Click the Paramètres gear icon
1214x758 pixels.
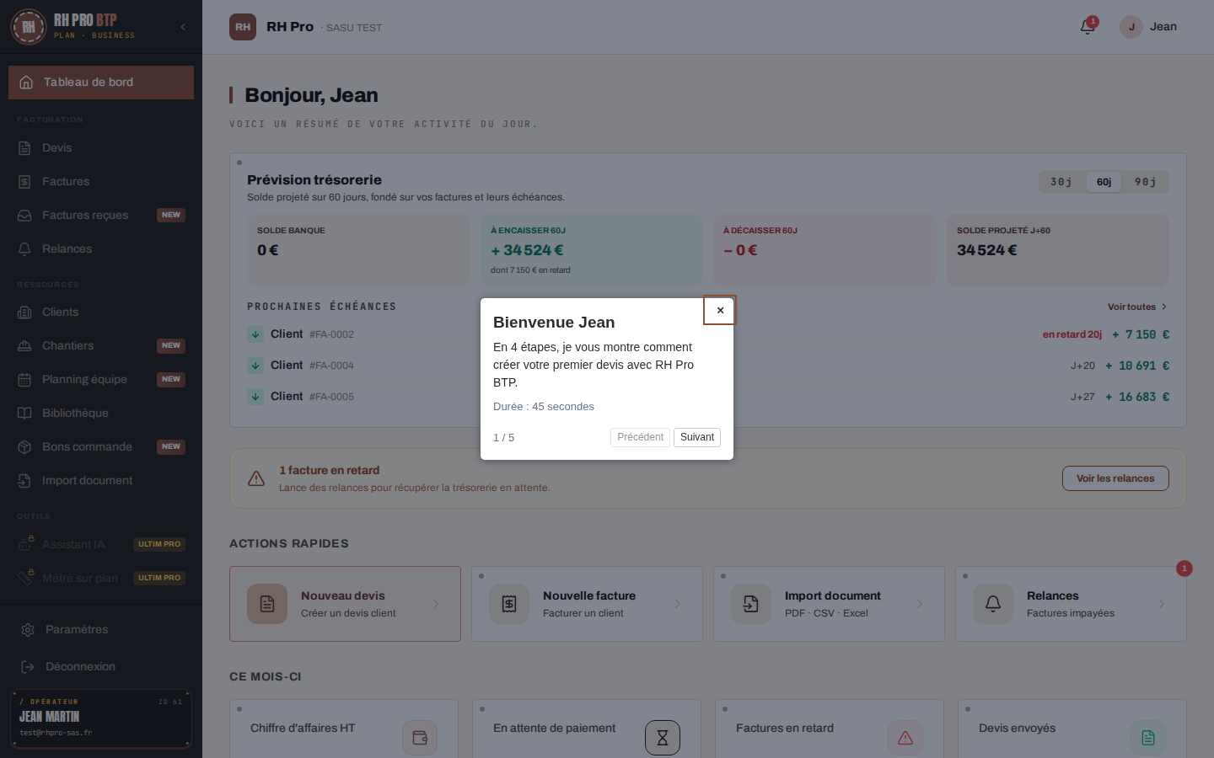pos(28,630)
